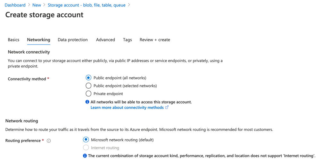
Task: Select the Internet routing radio option
Action: click(86, 148)
